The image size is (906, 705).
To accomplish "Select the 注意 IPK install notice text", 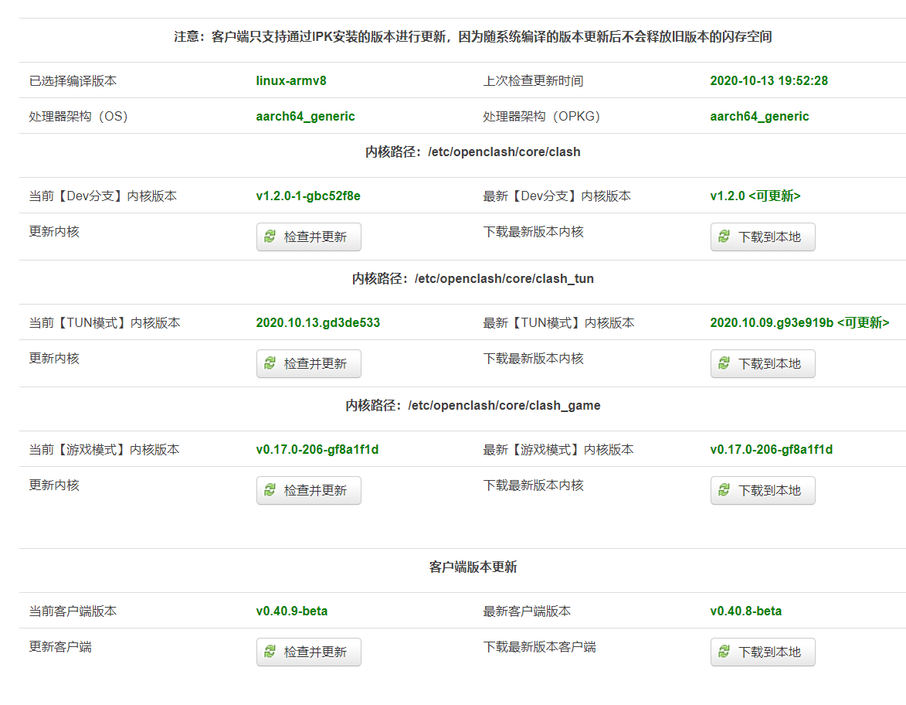I will [x=473, y=37].
